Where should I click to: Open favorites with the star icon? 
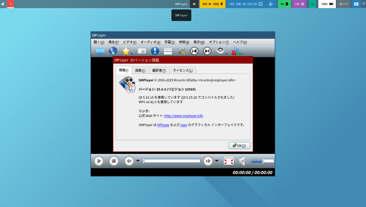point(126,51)
